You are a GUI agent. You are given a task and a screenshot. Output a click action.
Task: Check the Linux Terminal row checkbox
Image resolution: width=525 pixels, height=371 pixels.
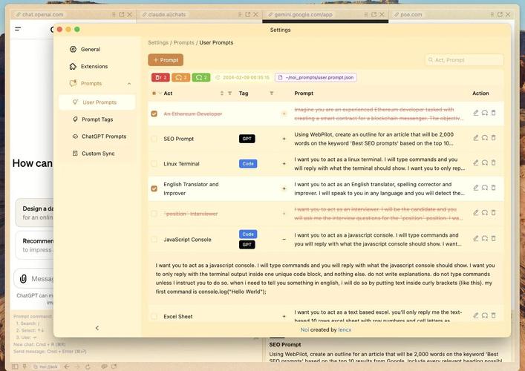pos(154,163)
